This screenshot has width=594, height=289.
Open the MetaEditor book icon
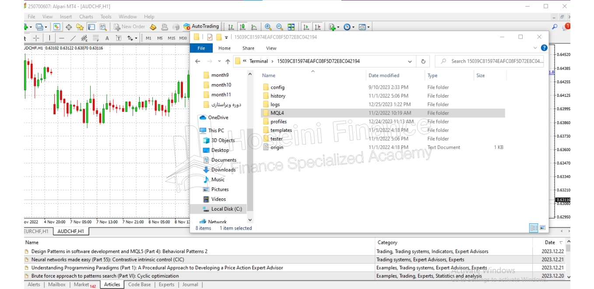coord(153,27)
